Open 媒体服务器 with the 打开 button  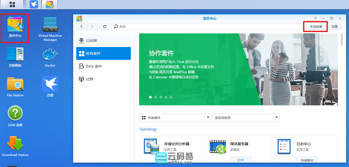click(x=241, y=160)
